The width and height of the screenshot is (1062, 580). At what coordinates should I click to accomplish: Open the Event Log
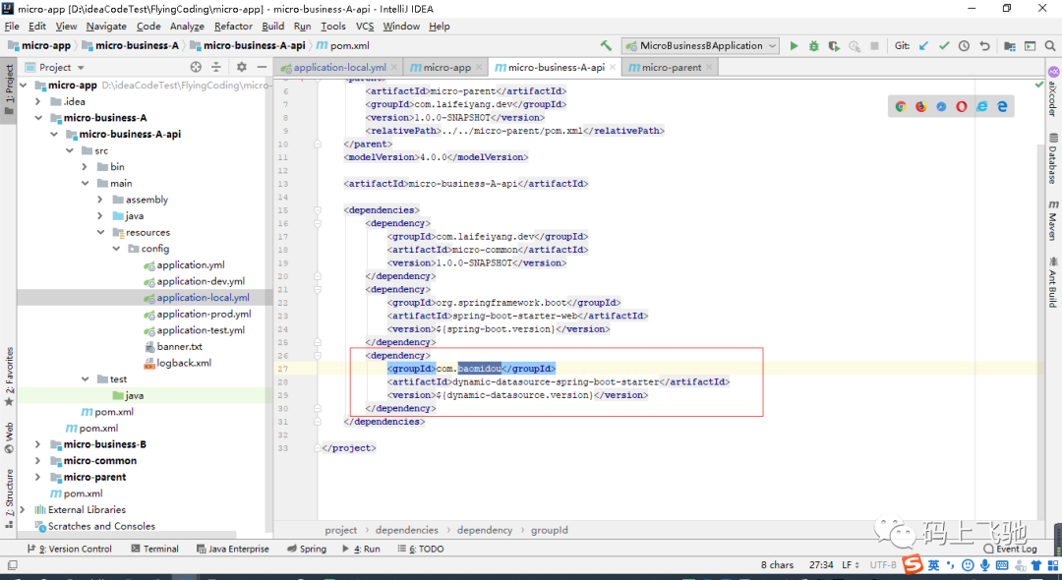pos(1010,549)
